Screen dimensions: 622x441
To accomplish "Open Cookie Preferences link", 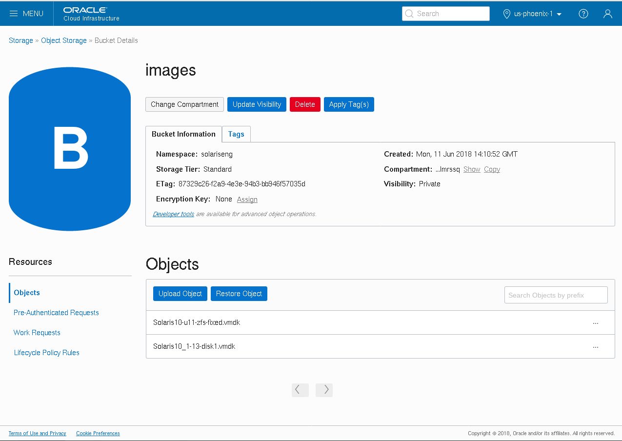I will click(98, 433).
